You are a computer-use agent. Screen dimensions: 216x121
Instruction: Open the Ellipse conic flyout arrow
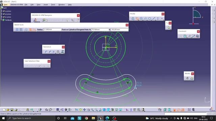pyautogui.click(x=151, y=20)
